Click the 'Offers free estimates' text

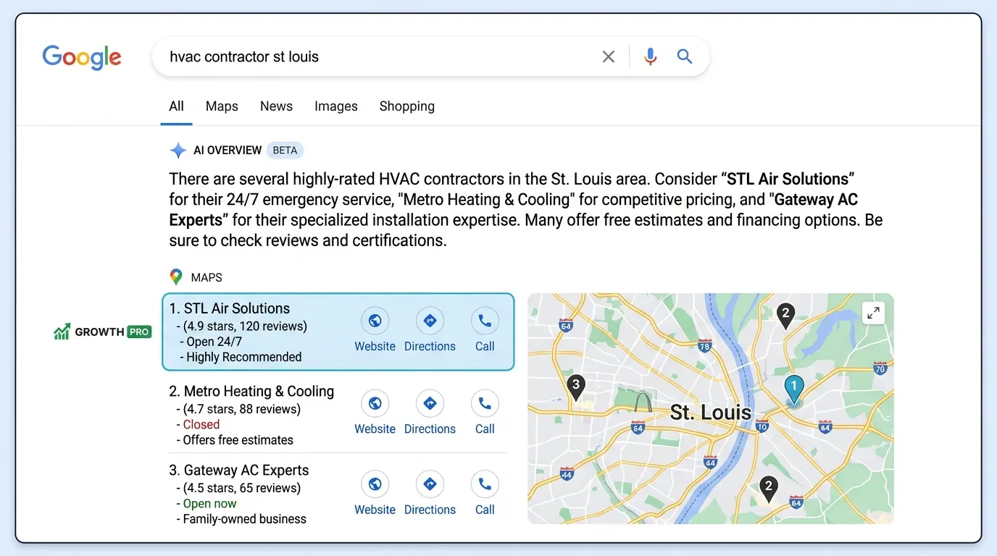[x=238, y=440]
